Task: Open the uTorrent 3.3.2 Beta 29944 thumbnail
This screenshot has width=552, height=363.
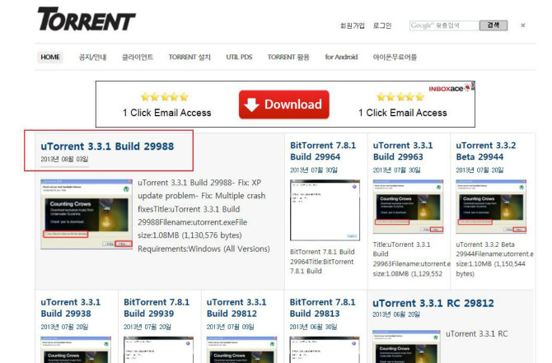Action: coord(491,207)
